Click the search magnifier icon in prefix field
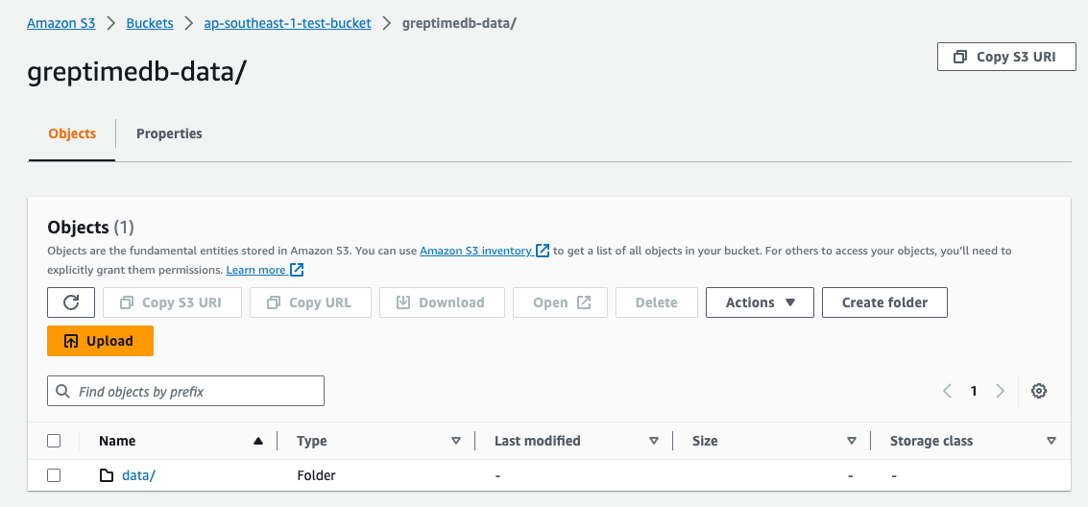1088x507 pixels. [63, 392]
